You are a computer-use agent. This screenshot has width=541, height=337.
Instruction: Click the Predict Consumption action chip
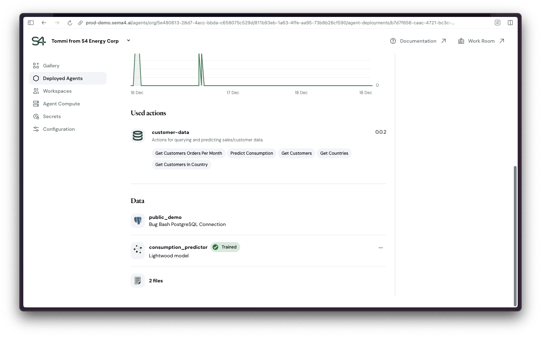(251, 153)
